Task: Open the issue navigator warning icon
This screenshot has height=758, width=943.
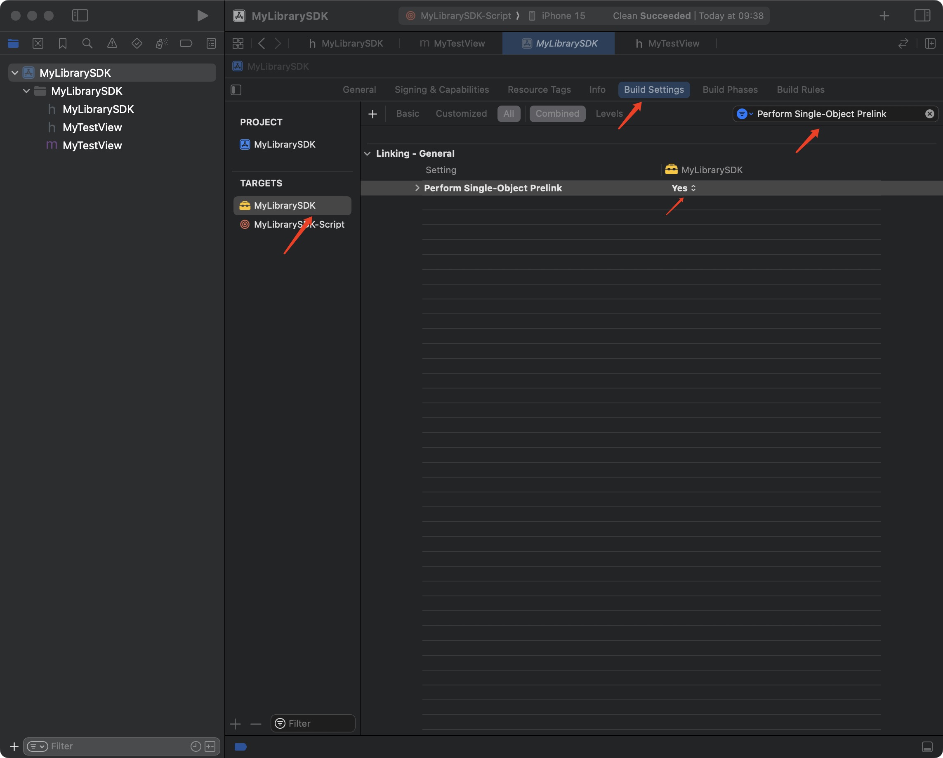Action: click(x=112, y=43)
